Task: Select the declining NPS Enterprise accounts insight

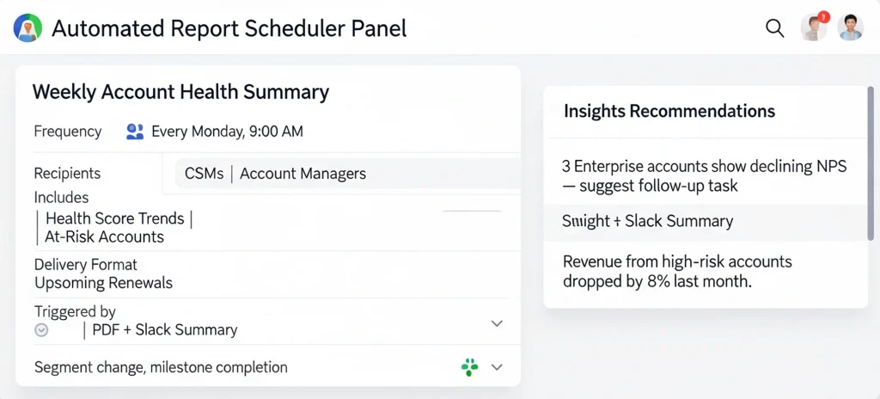Action: click(x=704, y=175)
